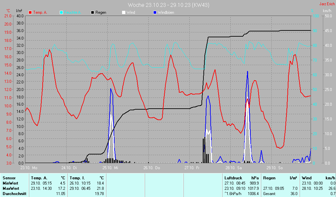
Task: Click the '25.10. Mi' date label
Action: coord(110,168)
